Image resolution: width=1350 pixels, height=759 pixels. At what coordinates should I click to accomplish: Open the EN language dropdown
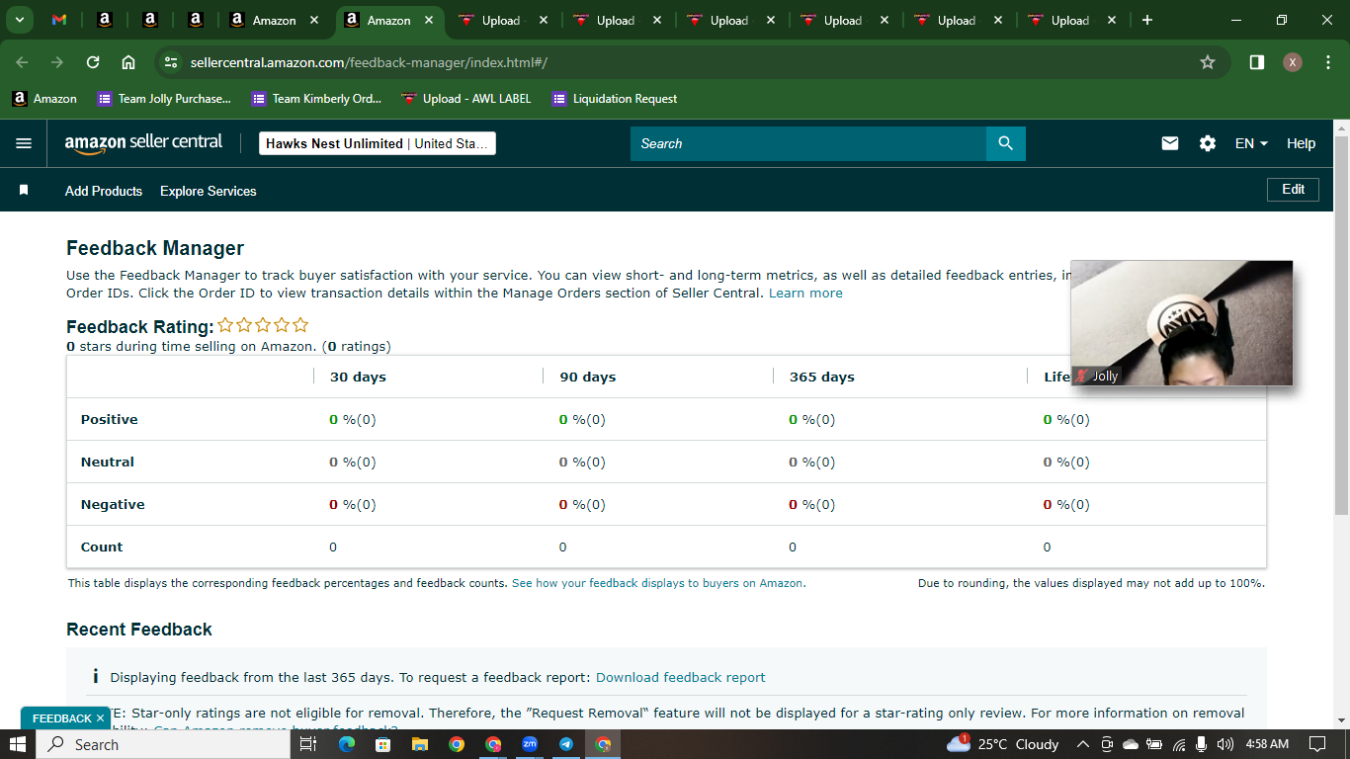[x=1251, y=143]
